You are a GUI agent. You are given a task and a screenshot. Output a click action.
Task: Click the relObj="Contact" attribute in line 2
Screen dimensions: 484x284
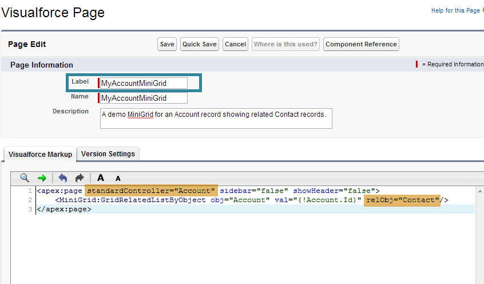[402, 200]
